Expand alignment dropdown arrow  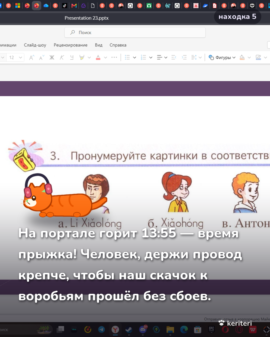click(166, 57)
